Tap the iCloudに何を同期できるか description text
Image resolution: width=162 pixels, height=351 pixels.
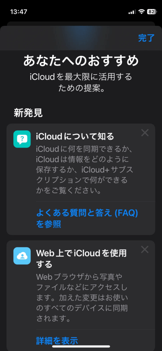point(85,169)
